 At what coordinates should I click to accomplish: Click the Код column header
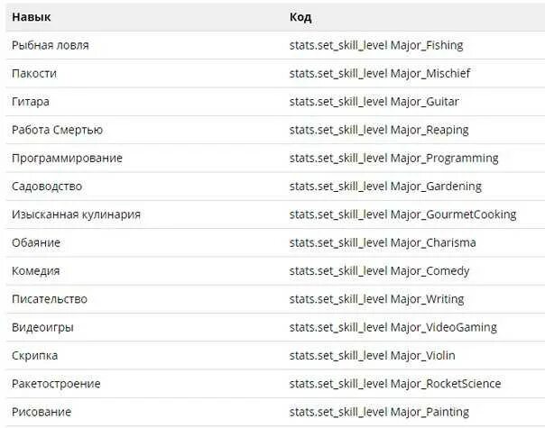[300, 17]
